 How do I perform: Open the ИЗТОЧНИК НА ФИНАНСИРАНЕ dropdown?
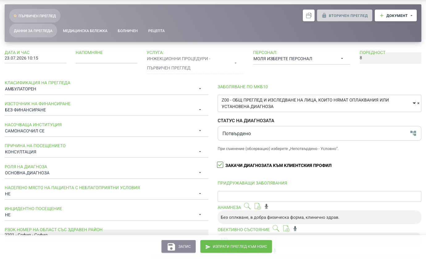[x=106, y=110]
